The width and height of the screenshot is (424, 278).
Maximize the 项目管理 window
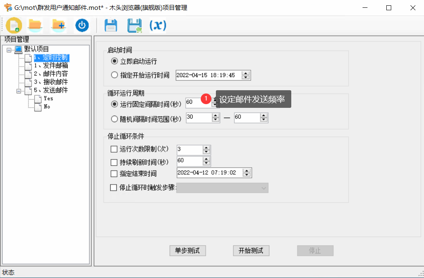(x=389, y=8)
